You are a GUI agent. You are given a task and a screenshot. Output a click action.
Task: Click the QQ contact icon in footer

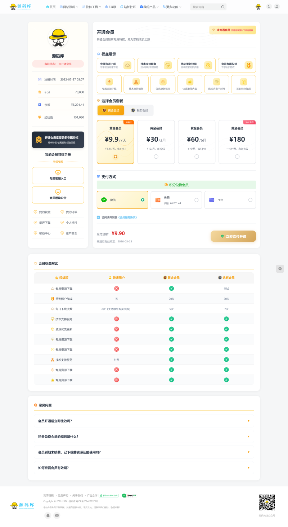(48, 515)
